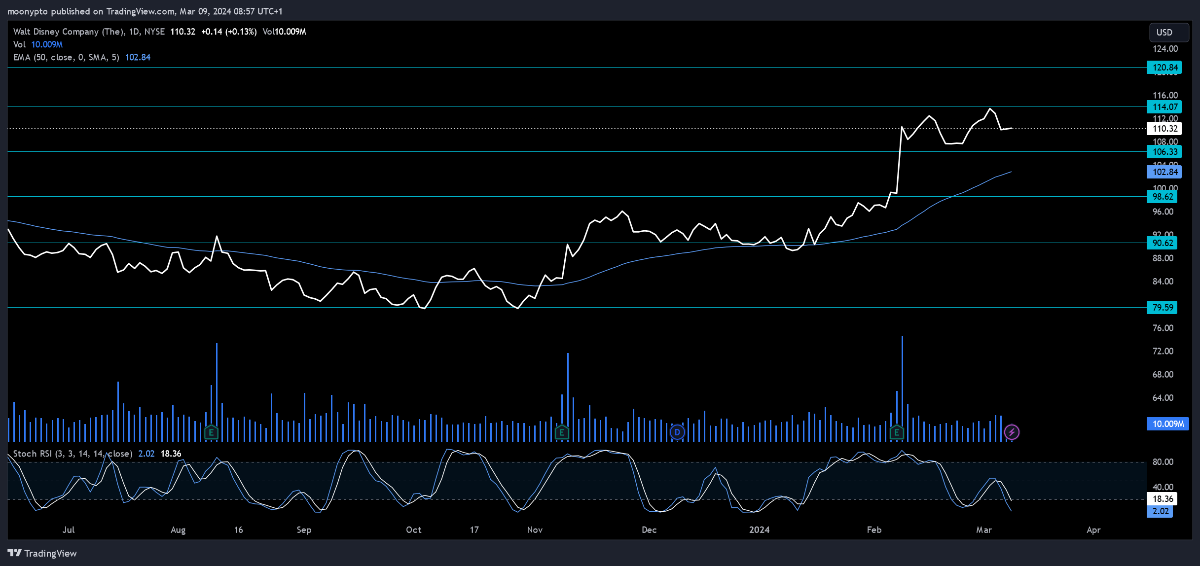Click the Vol value 10.009M in legend

click(x=47, y=44)
